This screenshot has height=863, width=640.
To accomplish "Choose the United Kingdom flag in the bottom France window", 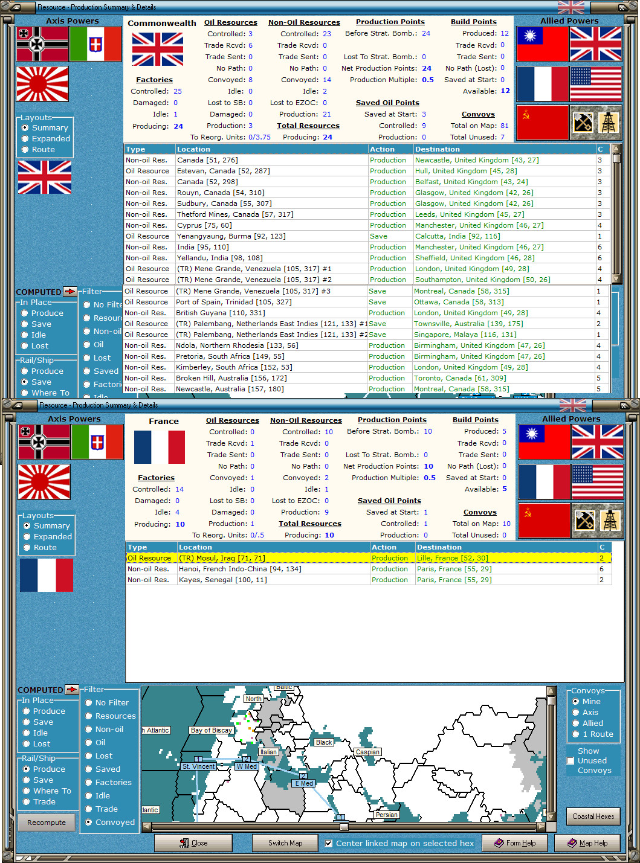I will click(598, 443).
